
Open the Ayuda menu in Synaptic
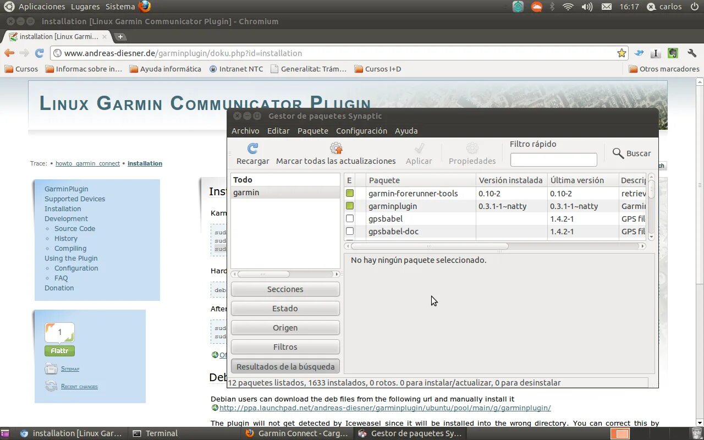406,131
